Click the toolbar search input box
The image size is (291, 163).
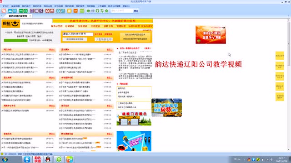tap(122, 11)
